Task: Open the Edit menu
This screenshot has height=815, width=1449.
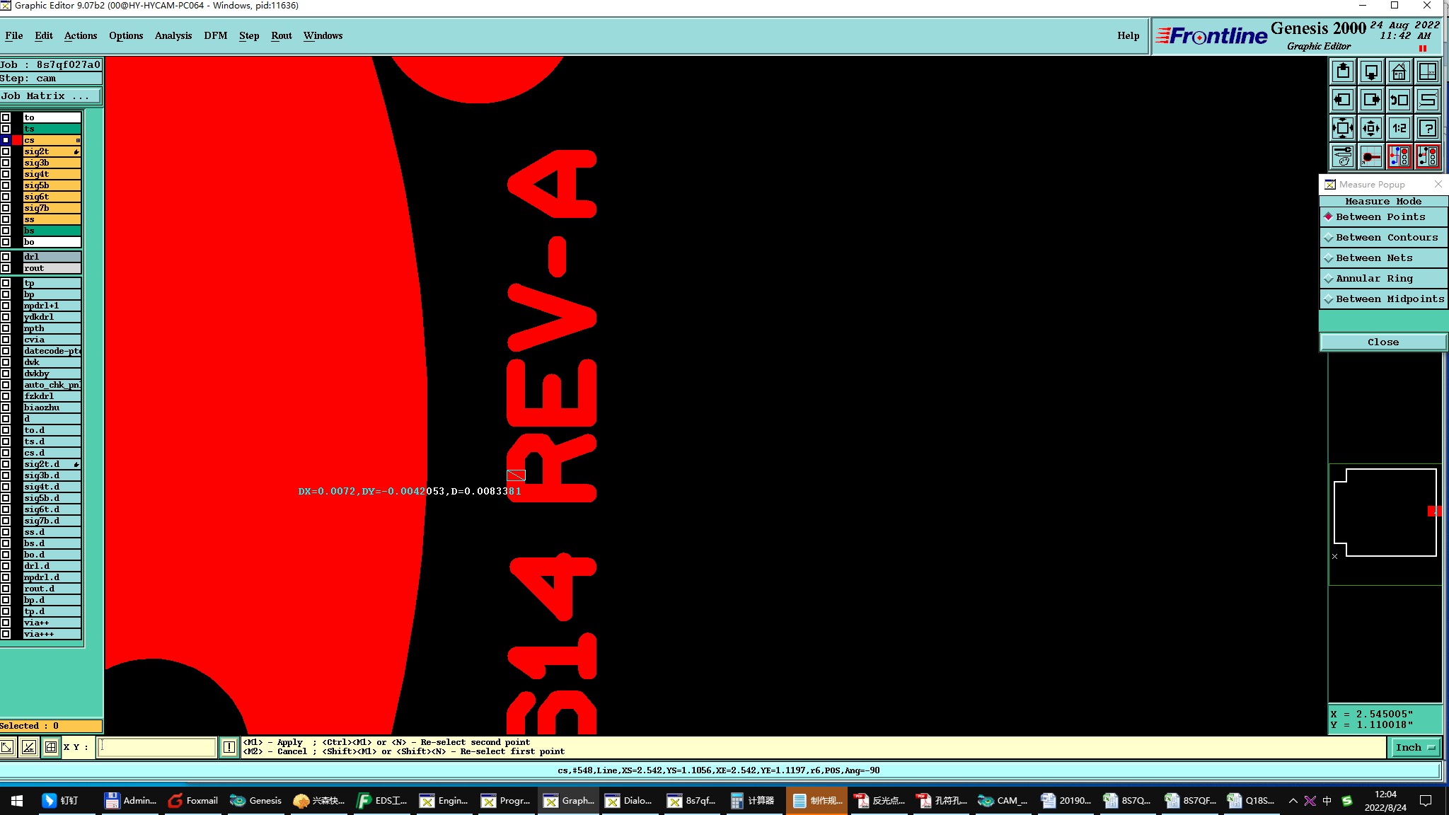Action: [x=44, y=36]
